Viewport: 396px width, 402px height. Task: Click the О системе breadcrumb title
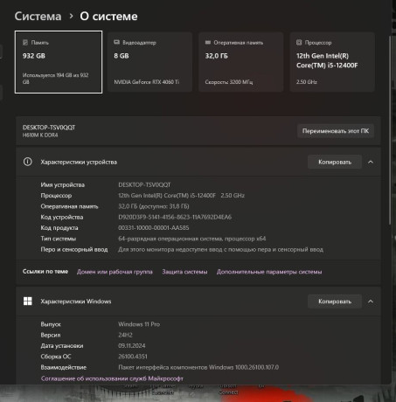point(108,17)
